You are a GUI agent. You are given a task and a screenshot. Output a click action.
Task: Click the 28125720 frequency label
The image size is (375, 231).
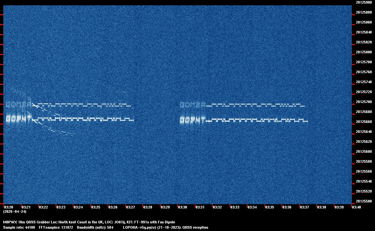pyautogui.click(x=364, y=92)
